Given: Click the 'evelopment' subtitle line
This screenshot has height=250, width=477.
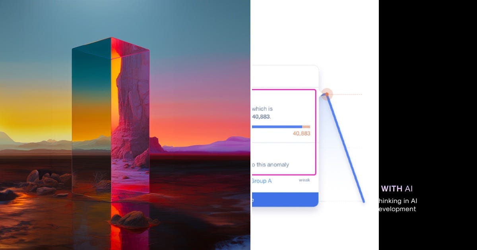Looking at the screenshot, I should click(x=396, y=209).
